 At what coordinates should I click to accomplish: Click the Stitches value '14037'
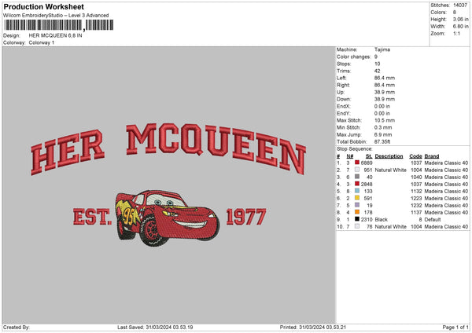460,5
